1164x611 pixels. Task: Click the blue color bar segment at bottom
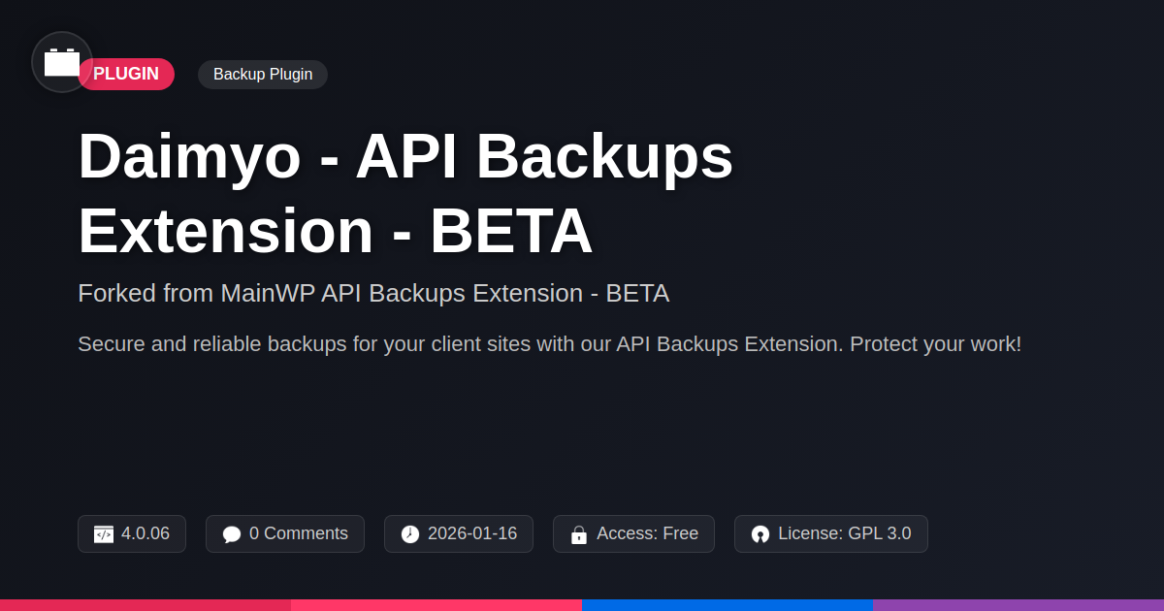tap(727, 604)
